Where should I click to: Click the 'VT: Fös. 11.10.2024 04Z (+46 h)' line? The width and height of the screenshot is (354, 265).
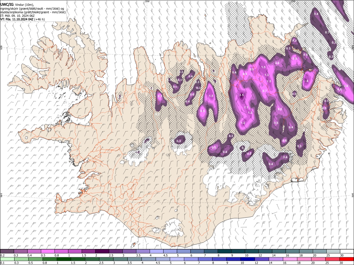(22, 19)
